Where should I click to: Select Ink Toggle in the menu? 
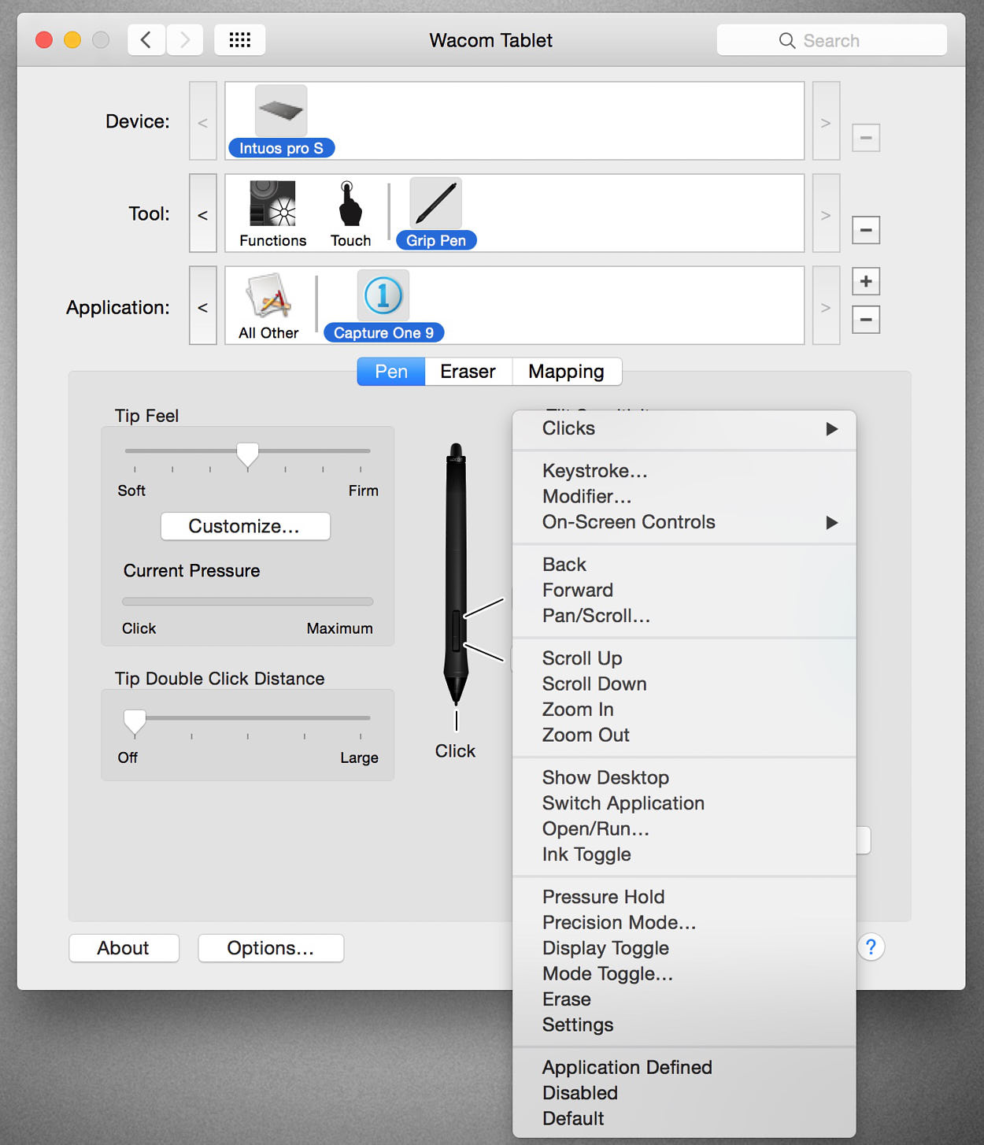point(684,854)
